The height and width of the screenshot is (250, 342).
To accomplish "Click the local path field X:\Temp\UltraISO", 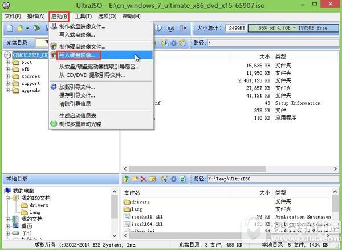I will [x=273, y=179].
